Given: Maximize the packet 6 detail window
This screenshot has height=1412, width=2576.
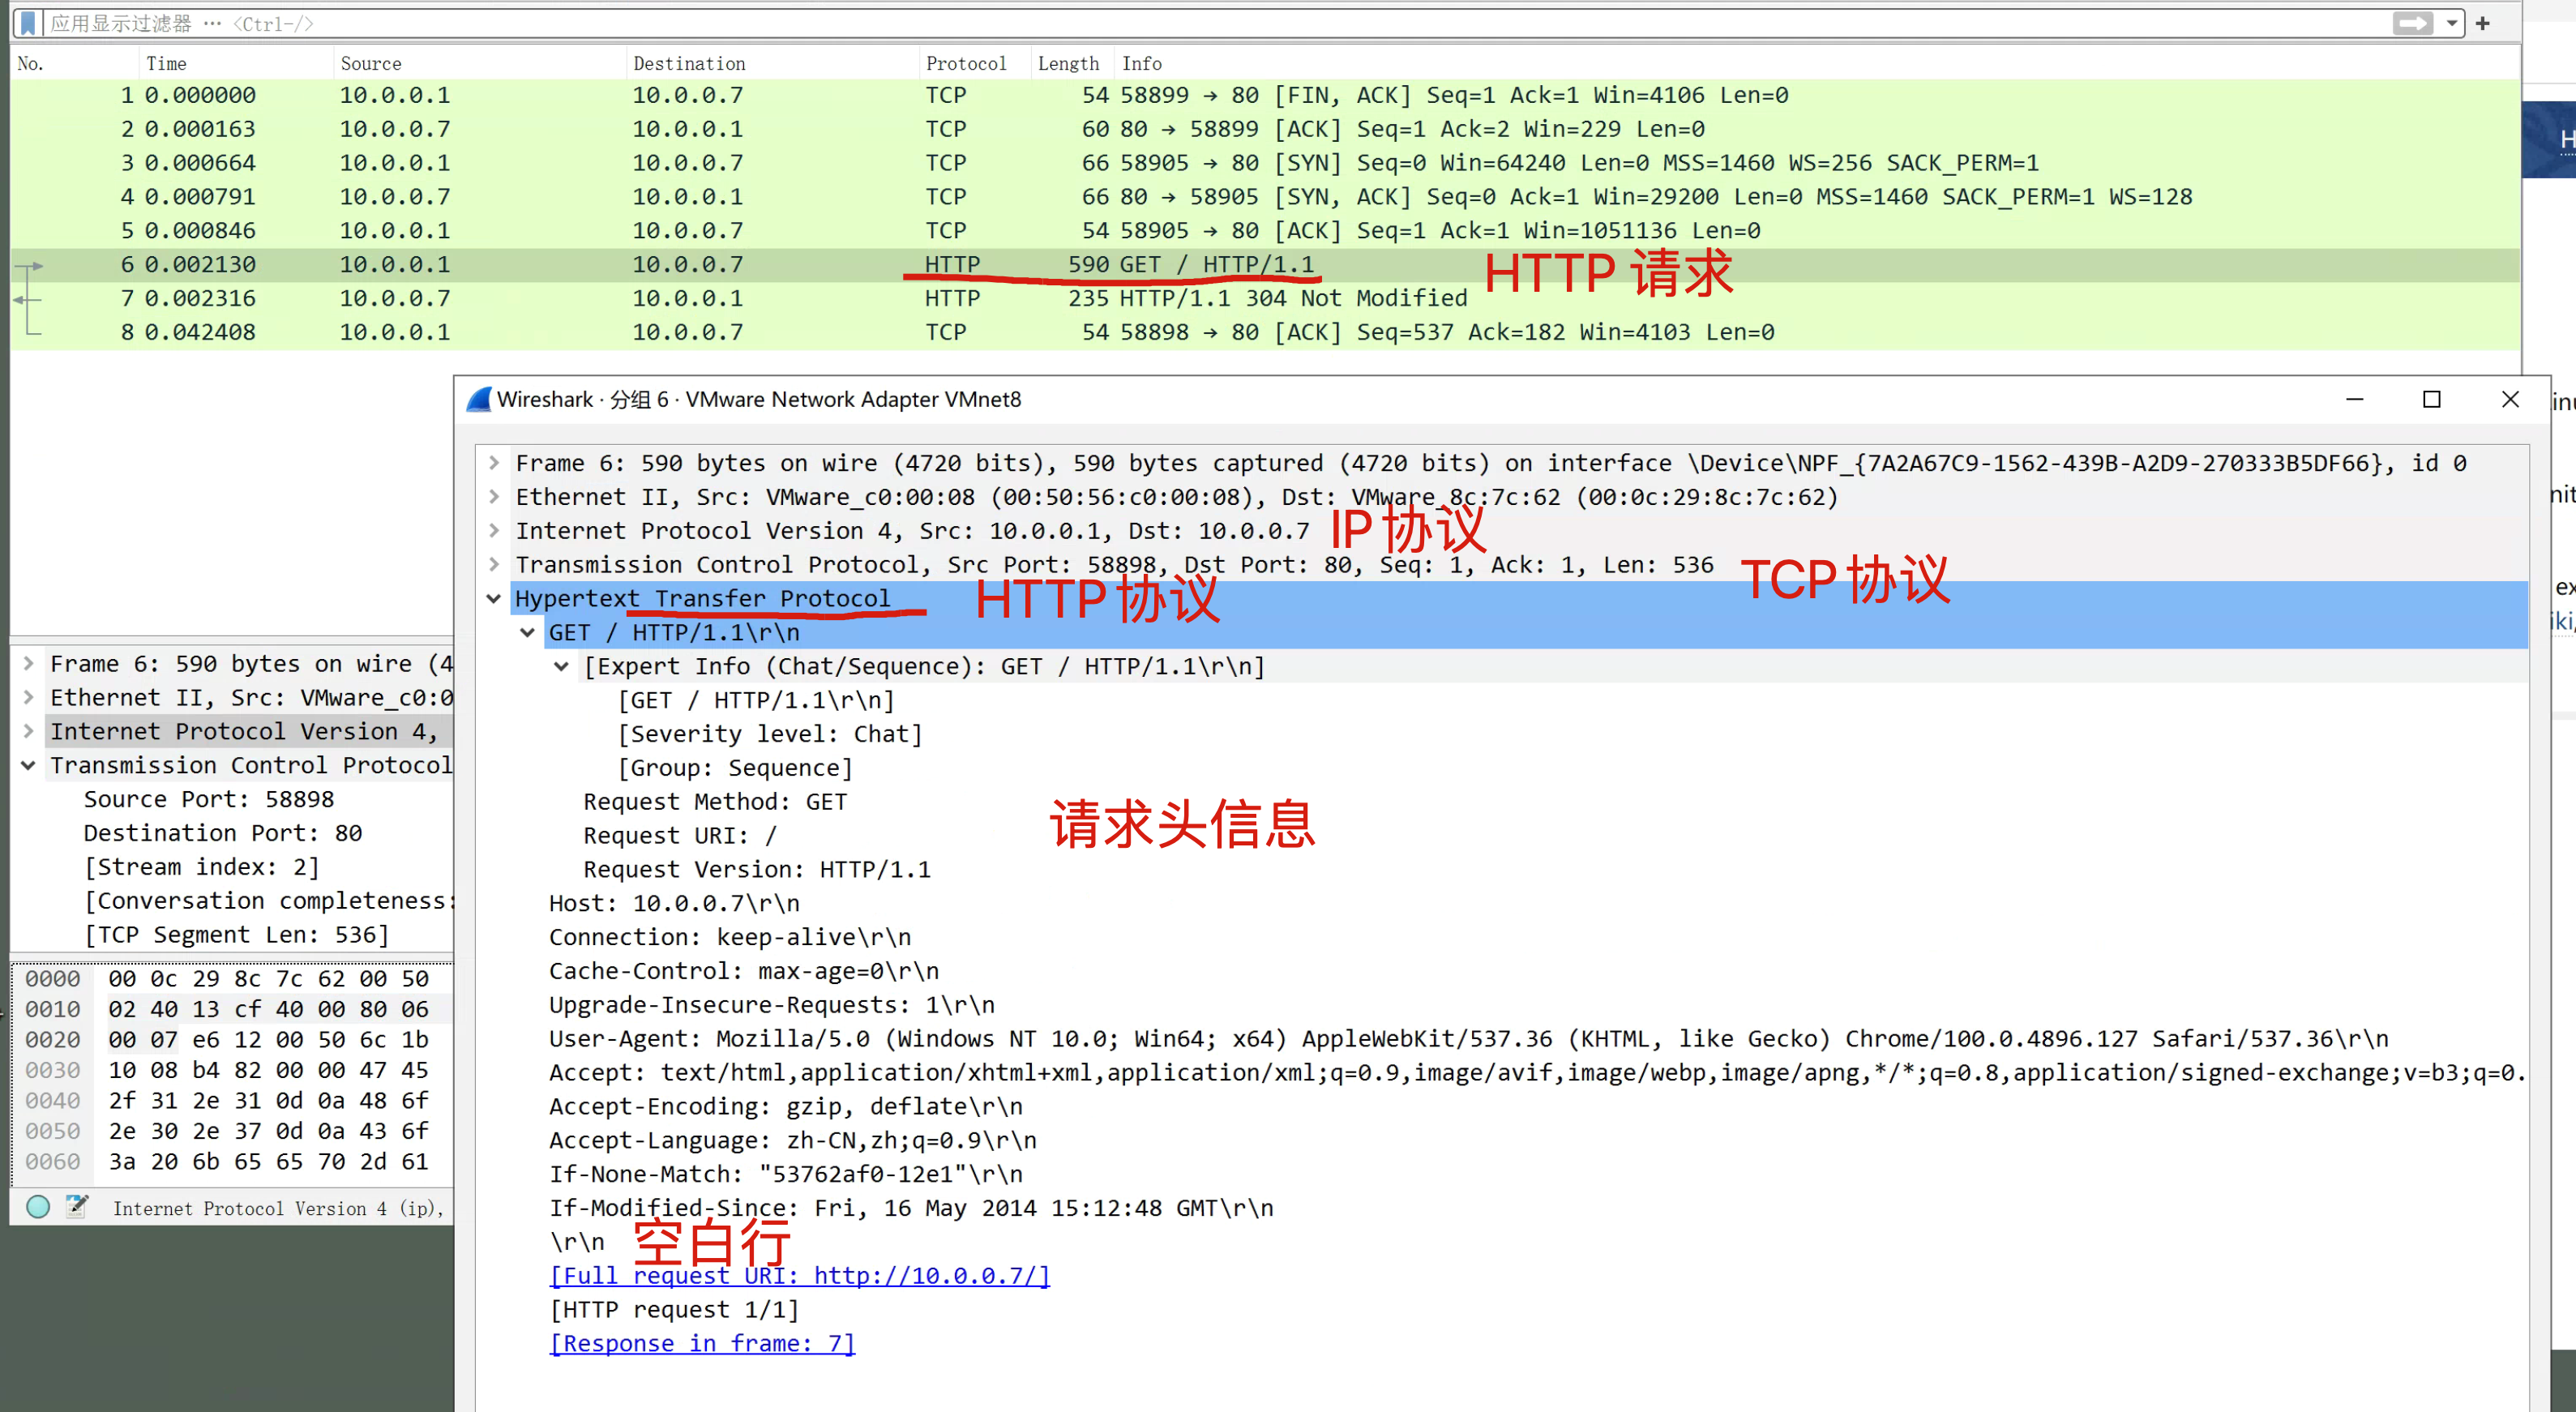Looking at the screenshot, I should click(x=2432, y=399).
